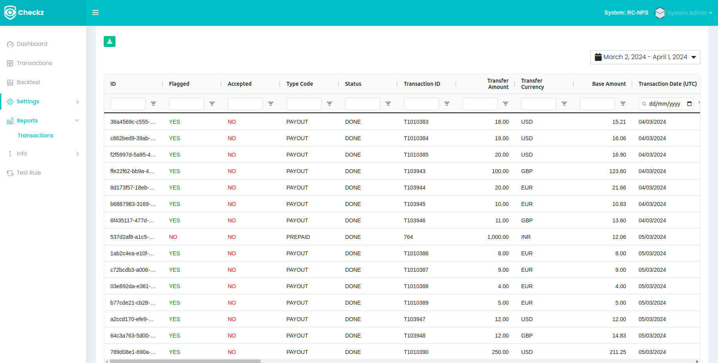The height and width of the screenshot is (363, 718).
Task: Click transaction T103947 cell
Action: tap(414, 319)
